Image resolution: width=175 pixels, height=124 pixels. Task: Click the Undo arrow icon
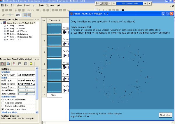29,10
